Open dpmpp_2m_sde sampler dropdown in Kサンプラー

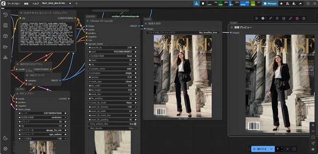click(42, 130)
